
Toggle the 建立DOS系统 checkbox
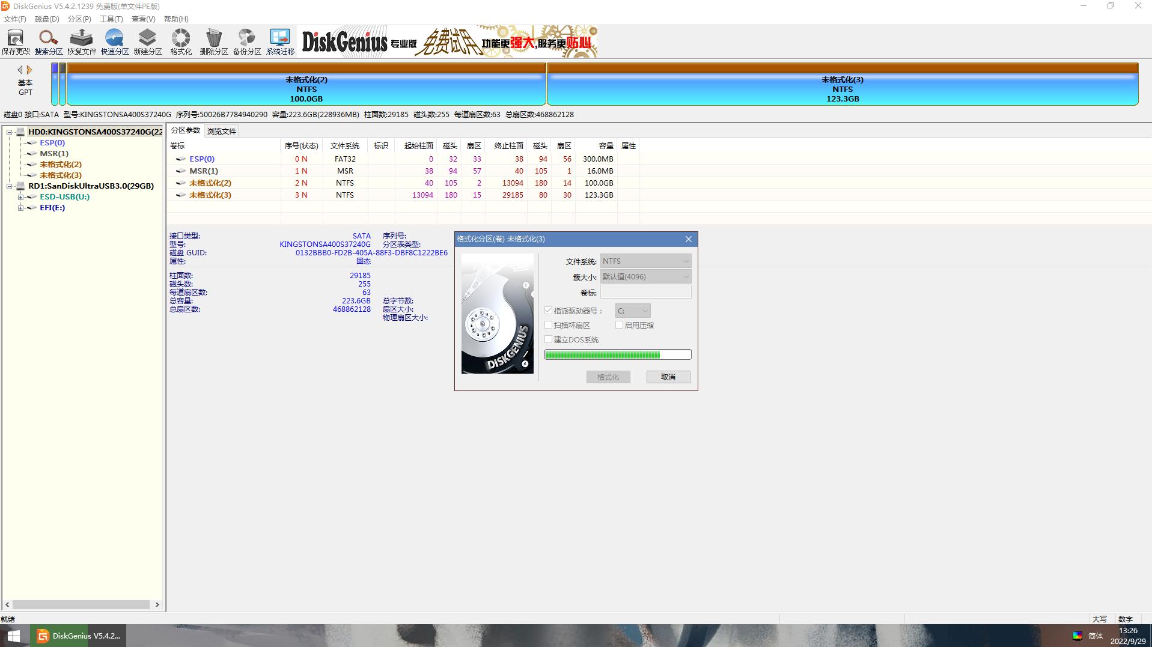tap(549, 339)
